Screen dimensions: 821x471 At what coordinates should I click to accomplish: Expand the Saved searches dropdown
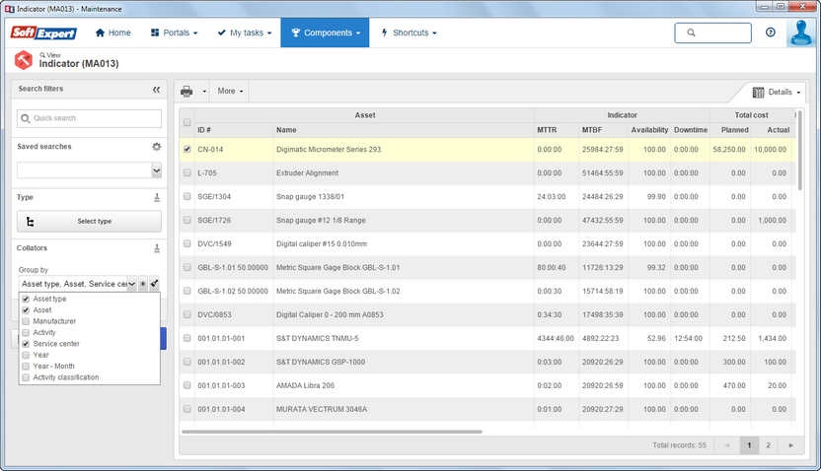click(157, 170)
